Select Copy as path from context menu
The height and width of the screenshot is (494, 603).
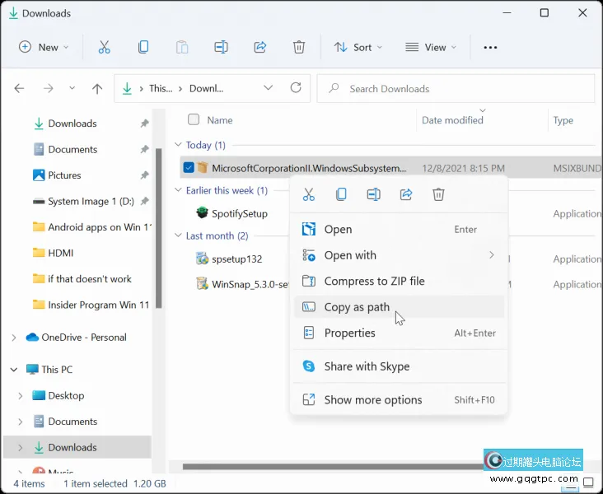(x=357, y=307)
